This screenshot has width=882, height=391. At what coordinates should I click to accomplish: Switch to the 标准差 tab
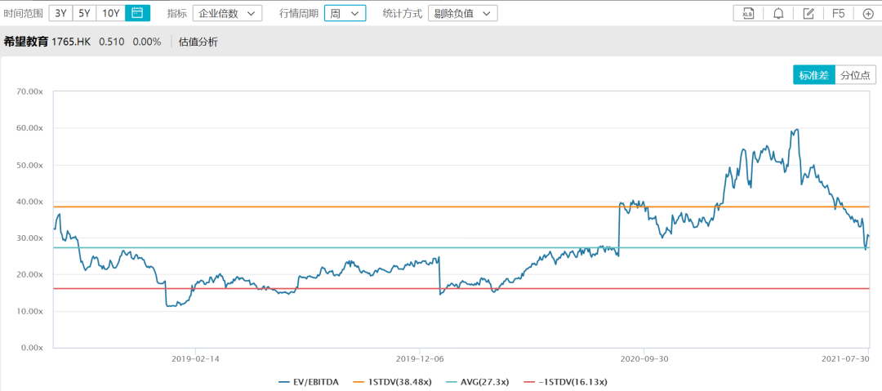(x=814, y=75)
